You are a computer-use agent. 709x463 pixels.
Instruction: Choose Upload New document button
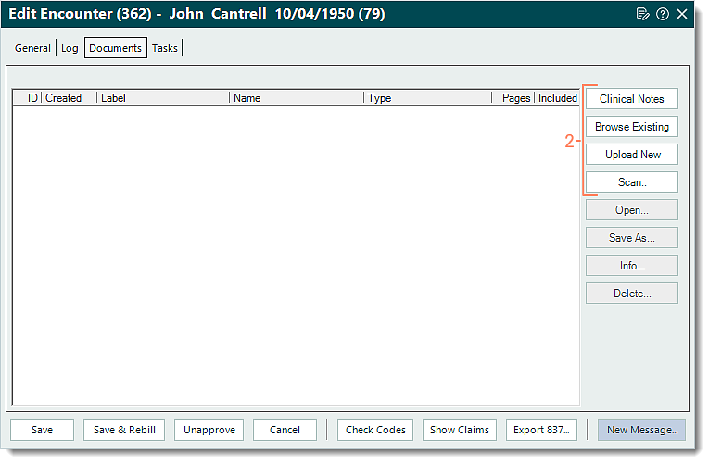pos(631,155)
